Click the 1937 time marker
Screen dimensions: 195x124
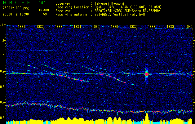(133, 26)
